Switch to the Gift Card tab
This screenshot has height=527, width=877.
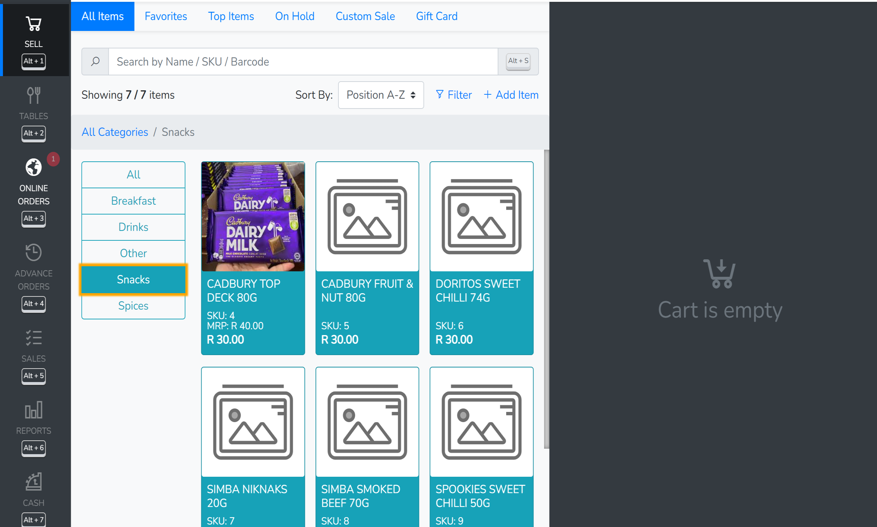tap(436, 16)
